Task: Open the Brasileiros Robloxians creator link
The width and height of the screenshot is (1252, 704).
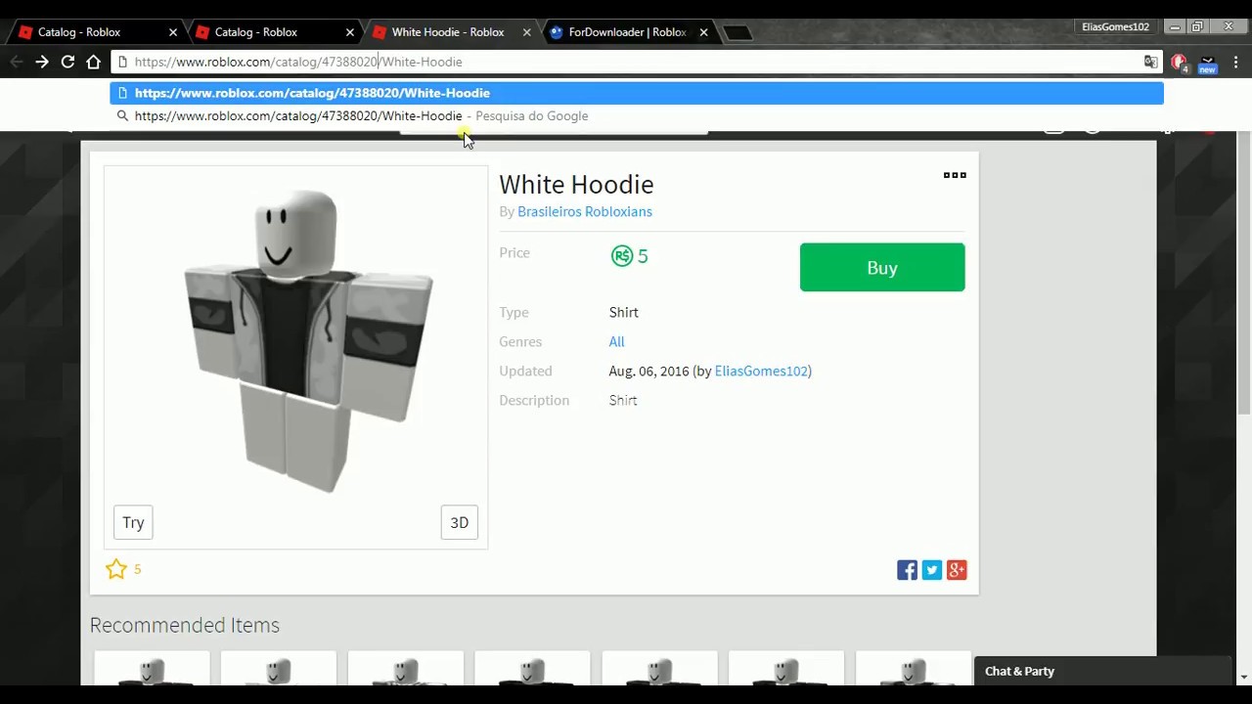Action: click(585, 211)
